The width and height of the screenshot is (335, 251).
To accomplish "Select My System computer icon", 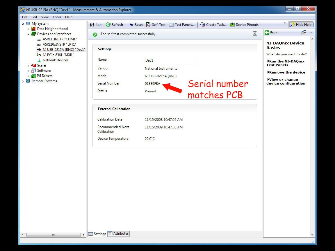I will click(28, 24).
